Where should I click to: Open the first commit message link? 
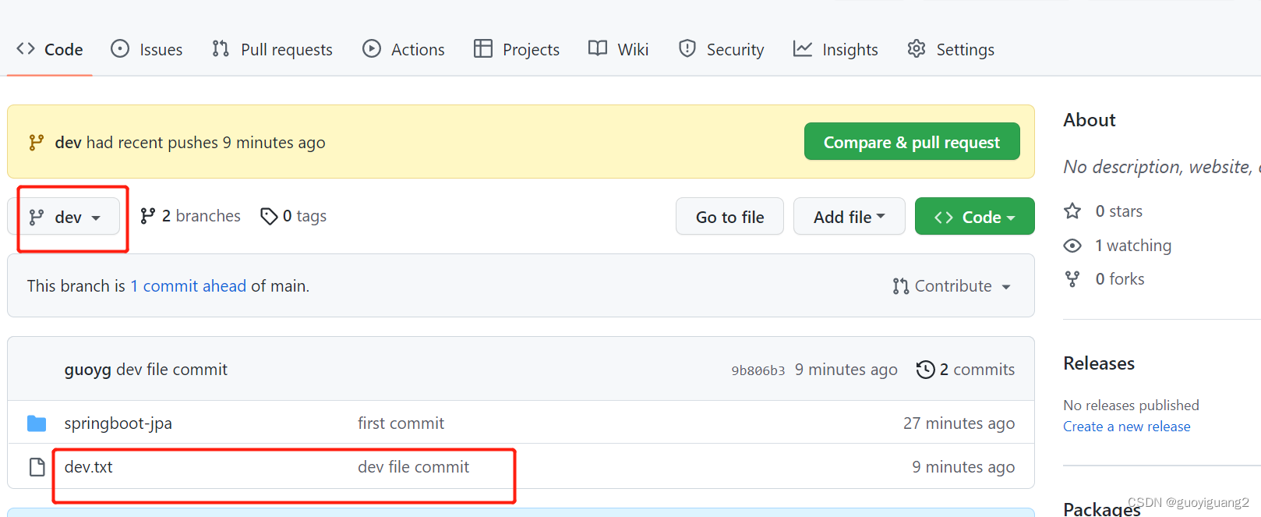point(401,423)
